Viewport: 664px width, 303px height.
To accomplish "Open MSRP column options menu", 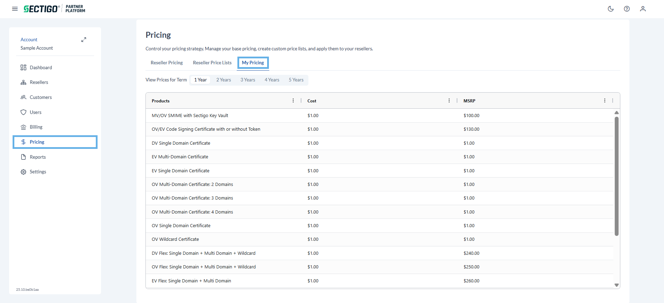I will point(605,101).
